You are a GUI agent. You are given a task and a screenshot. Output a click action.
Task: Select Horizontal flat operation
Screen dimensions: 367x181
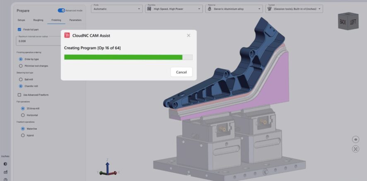[x=23, y=115]
